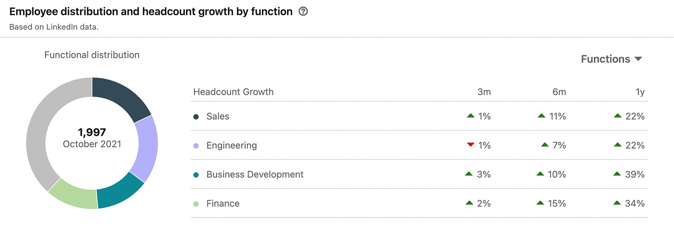Click the help question mark icon
The height and width of the screenshot is (229, 674).
(x=303, y=12)
